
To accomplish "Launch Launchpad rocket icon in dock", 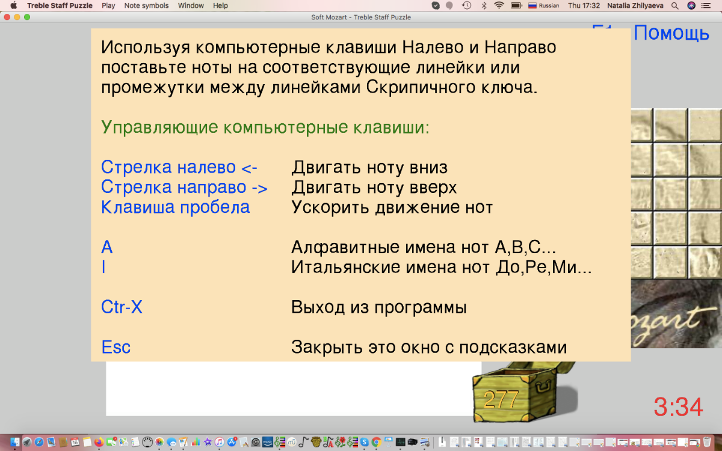I will point(26,443).
